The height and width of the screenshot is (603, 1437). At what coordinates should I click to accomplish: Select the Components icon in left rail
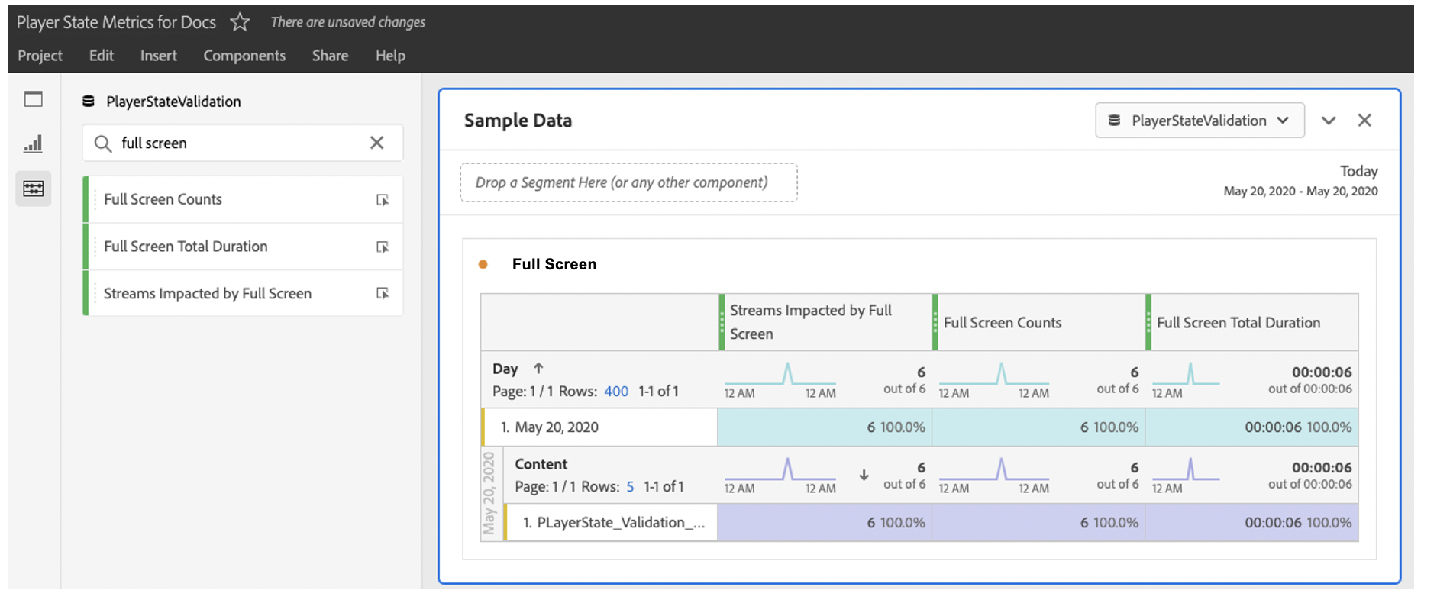(34, 189)
